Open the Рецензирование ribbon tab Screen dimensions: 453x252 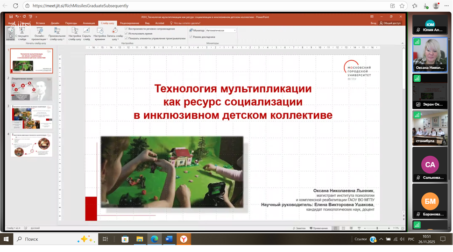point(129,22)
